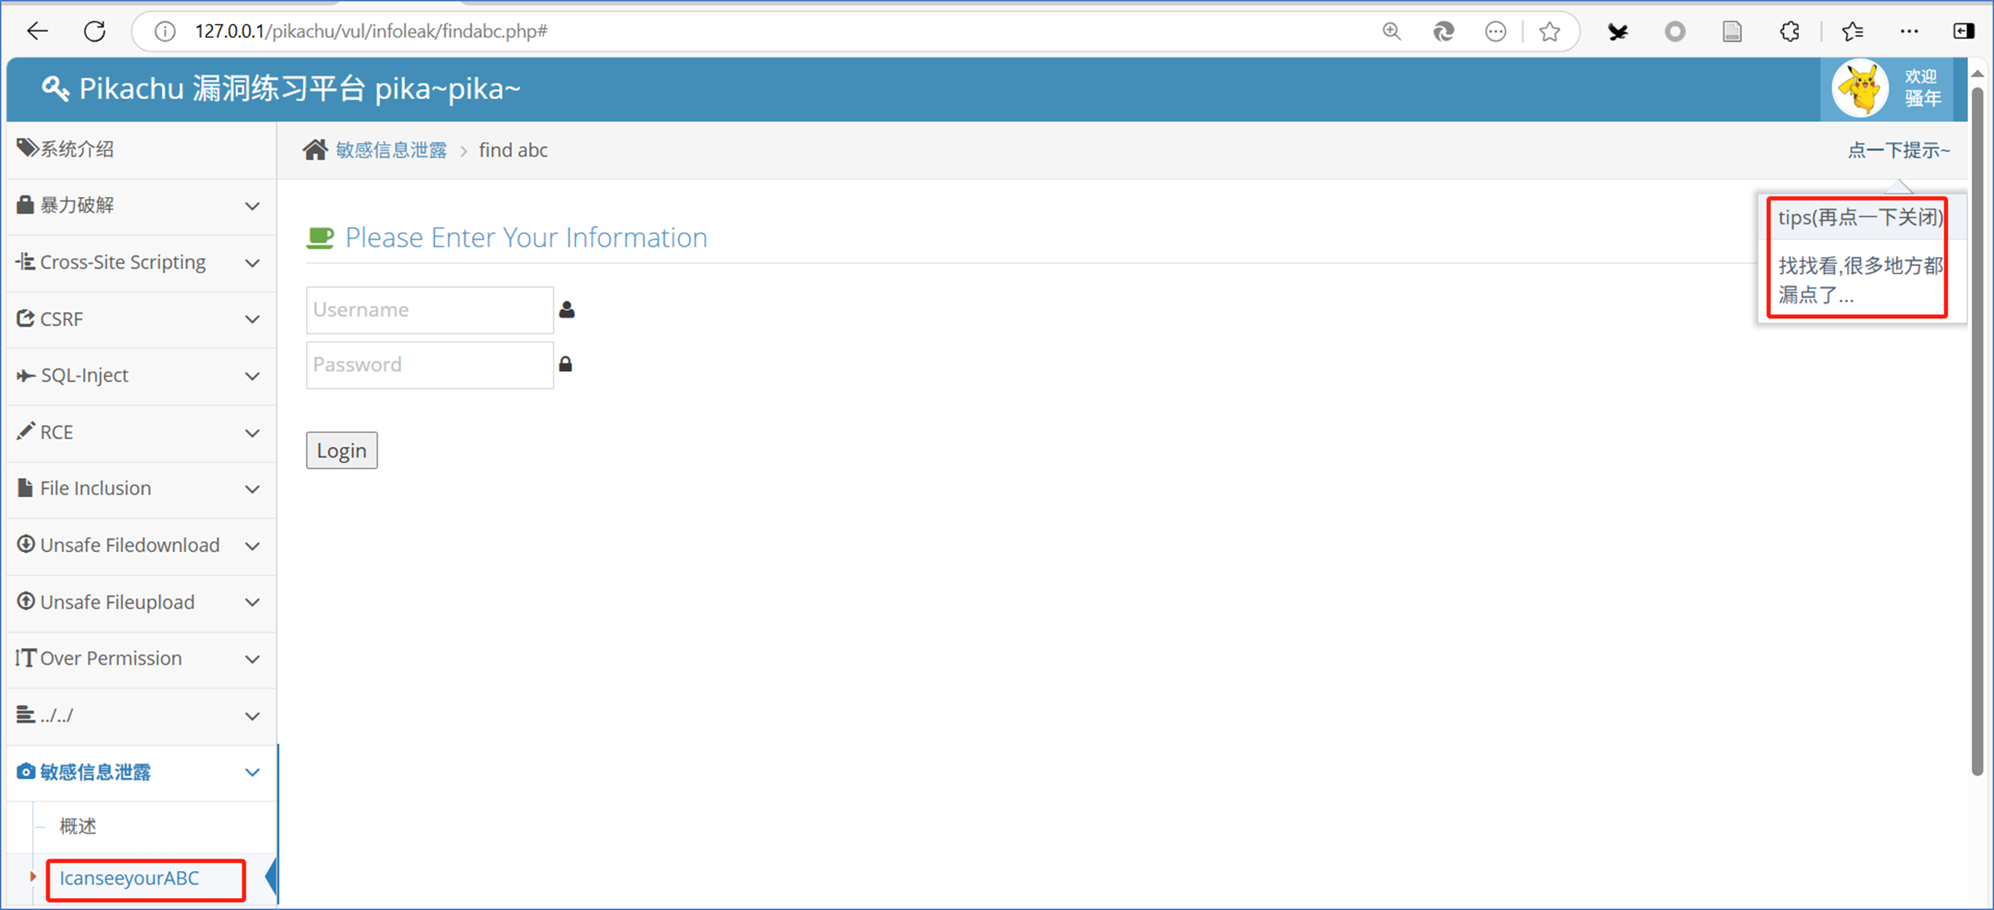The height and width of the screenshot is (910, 1994).
Task: Click the Unsafe Filedownload menu label
Action: [x=129, y=545]
